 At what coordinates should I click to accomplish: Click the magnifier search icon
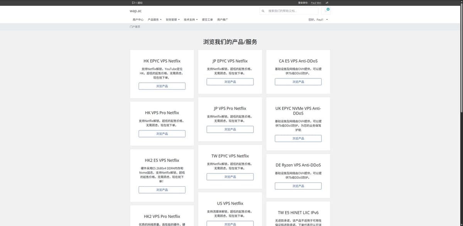[263, 11]
